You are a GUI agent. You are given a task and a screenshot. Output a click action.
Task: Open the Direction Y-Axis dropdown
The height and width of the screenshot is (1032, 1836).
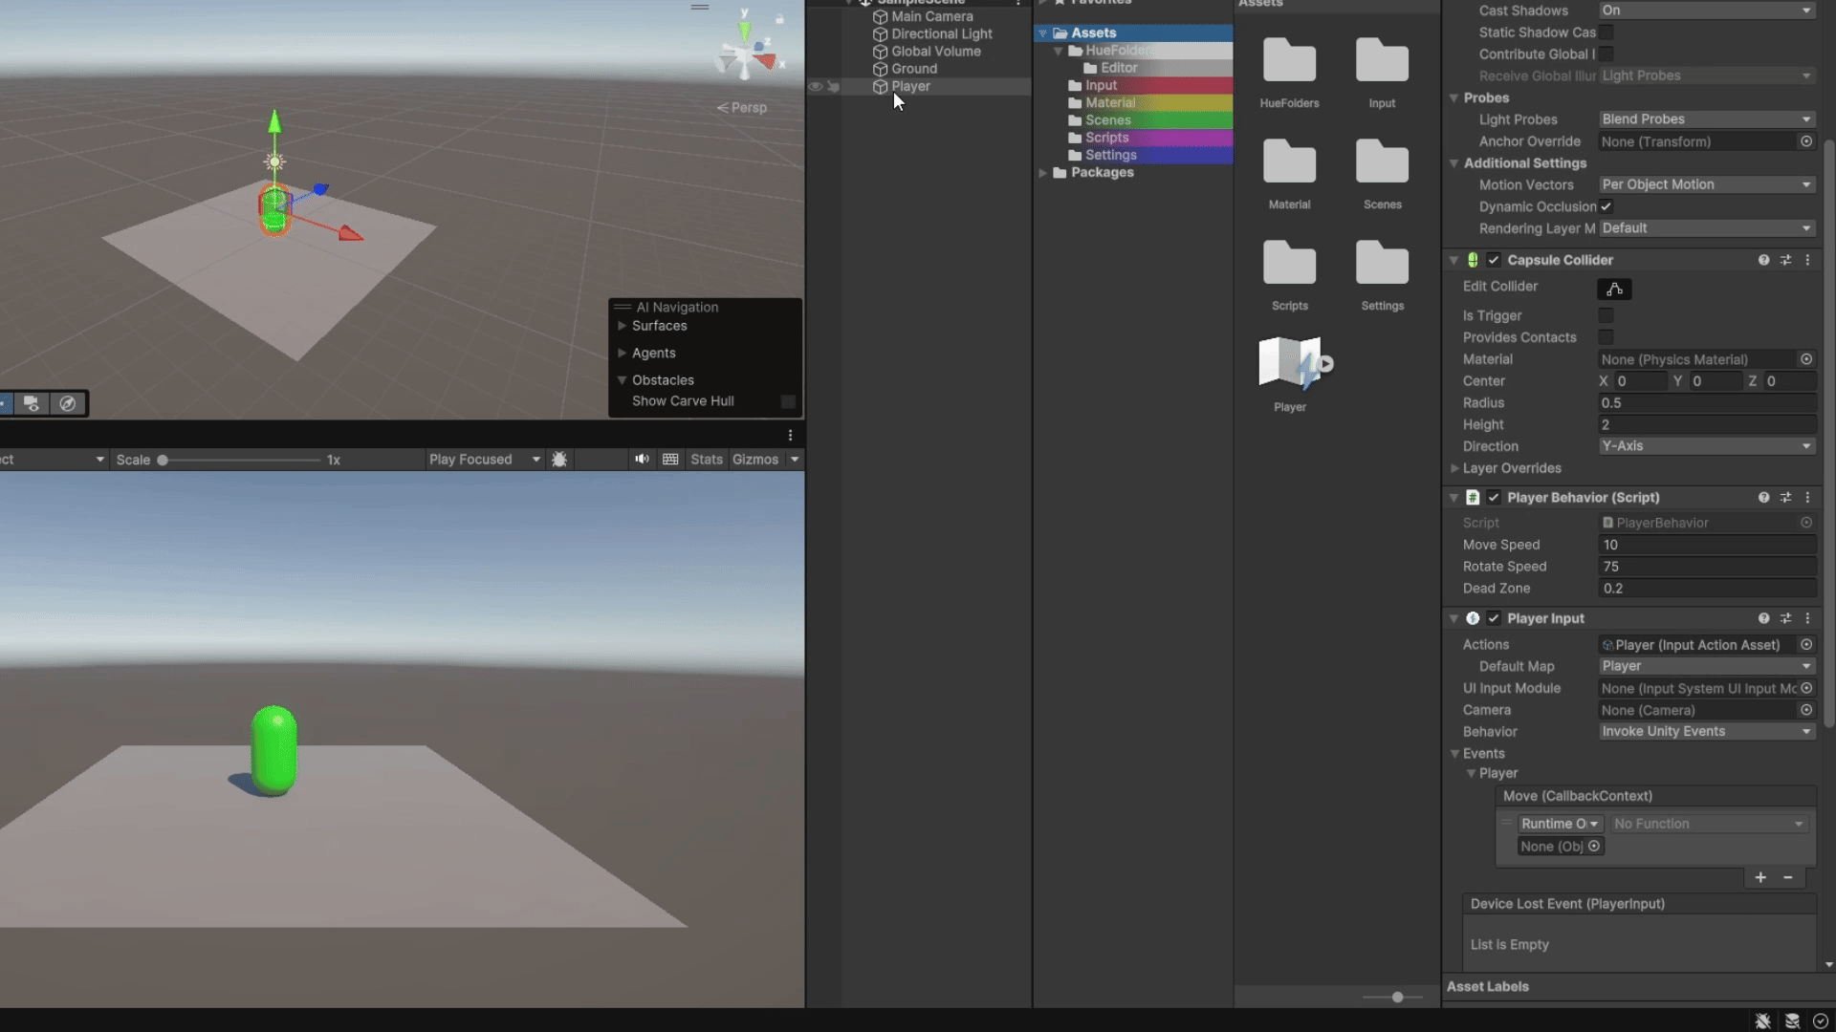1708,446
